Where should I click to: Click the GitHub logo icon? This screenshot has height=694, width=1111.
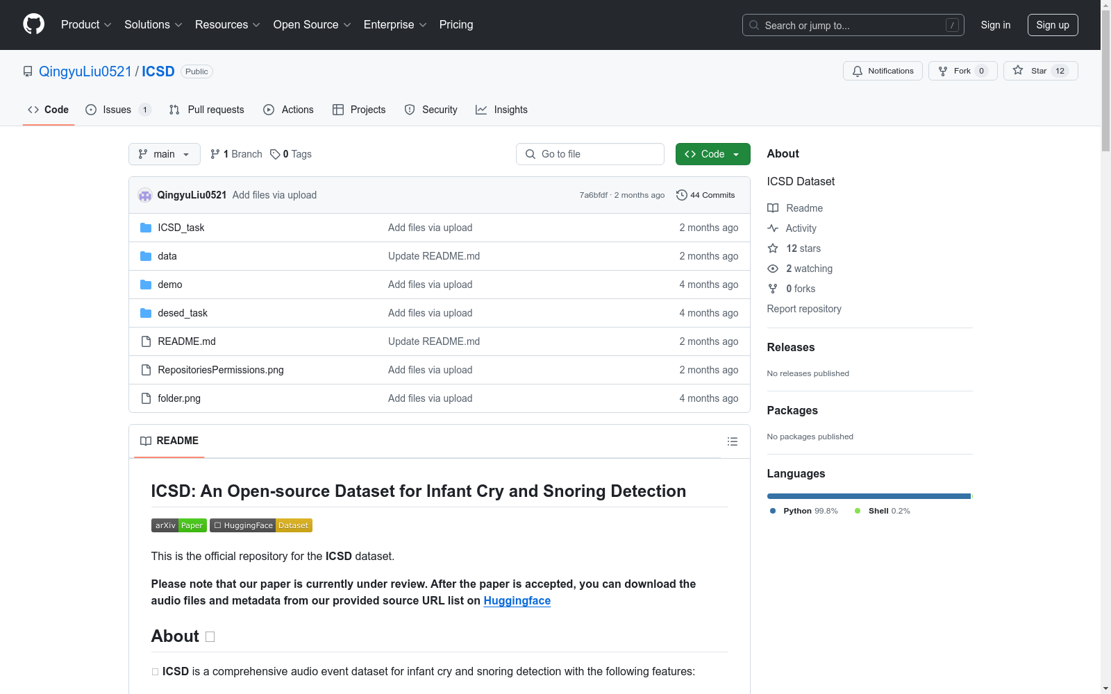pyautogui.click(x=33, y=24)
